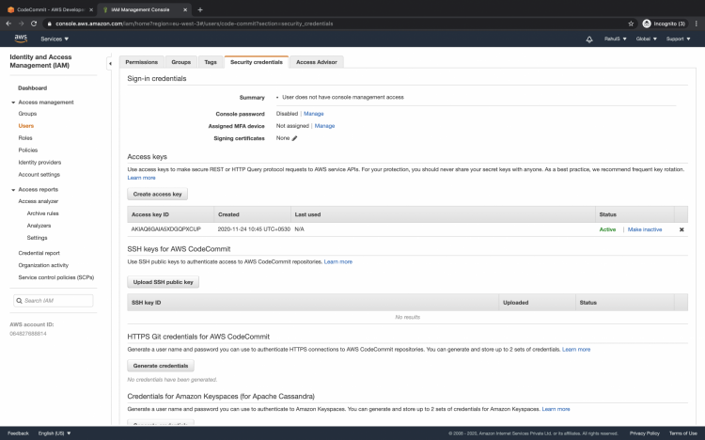This screenshot has width=705, height=440.
Task: Collapse the Access management section
Action: 13,102
